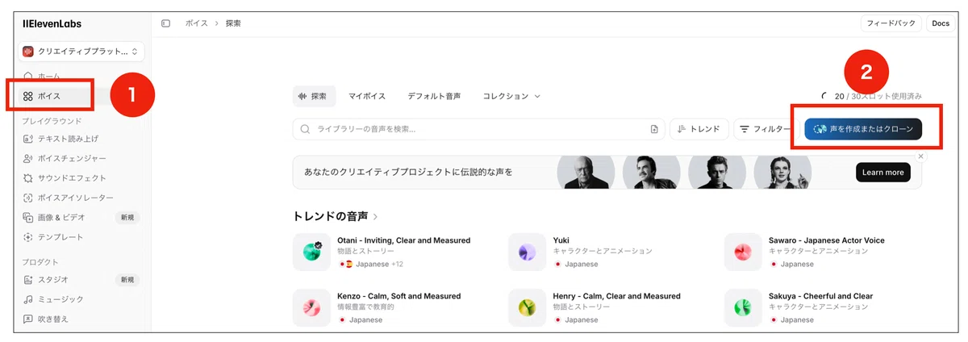
Task: Click the Henry voice avatar
Action: pyautogui.click(x=528, y=307)
